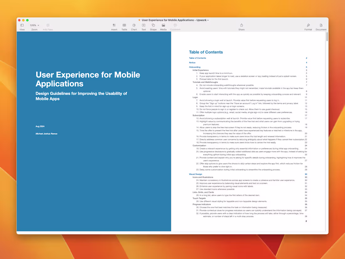Open the Shape picker

153,26
